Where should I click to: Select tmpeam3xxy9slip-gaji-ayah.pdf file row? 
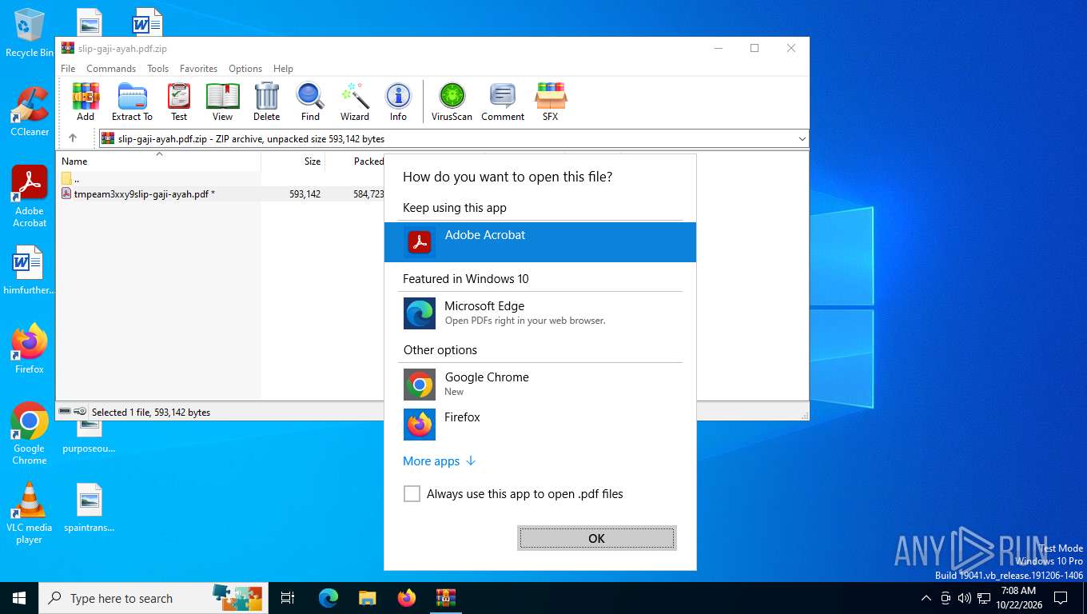(x=220, y=193)
